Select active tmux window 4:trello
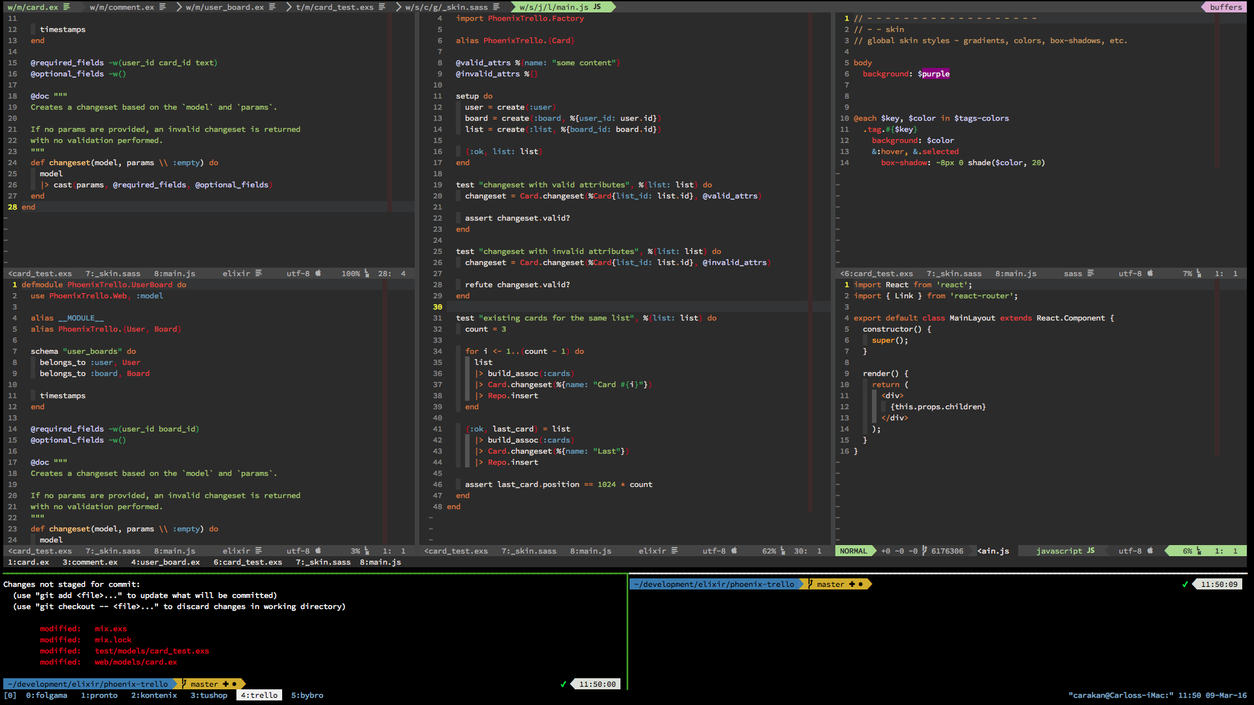 click(259, 695)
